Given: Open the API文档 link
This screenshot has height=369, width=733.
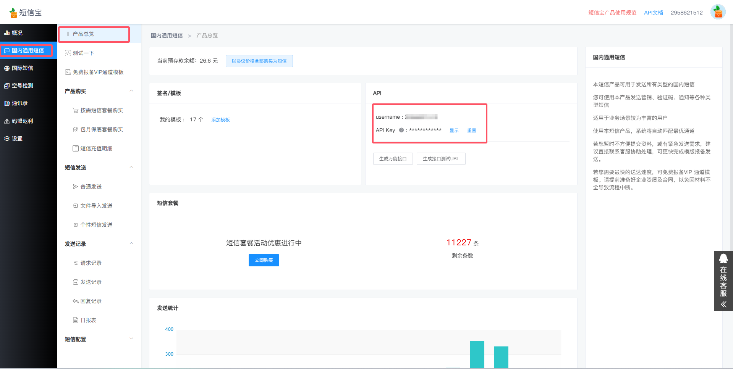Looking at the screenshot, I should (x=653, y=13).
